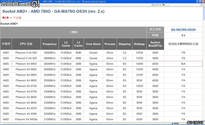
Task: Click 'B2' stepping in Phenom X4 9600 row
Action: coord(125,103)
